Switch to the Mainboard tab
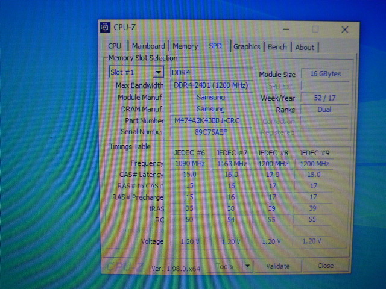The height and width of the screenshot is (289, 386). click(x=148, y=46)
